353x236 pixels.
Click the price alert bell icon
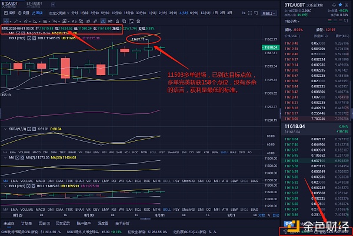tap(334, 5)
